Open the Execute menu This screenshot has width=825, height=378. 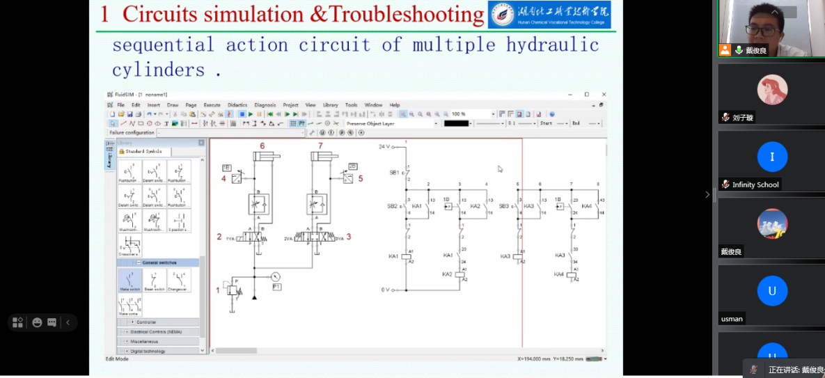212,105
